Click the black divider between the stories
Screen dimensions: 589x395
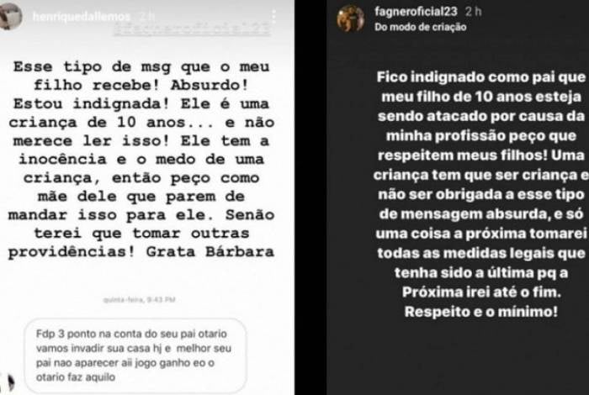[310, 197]
